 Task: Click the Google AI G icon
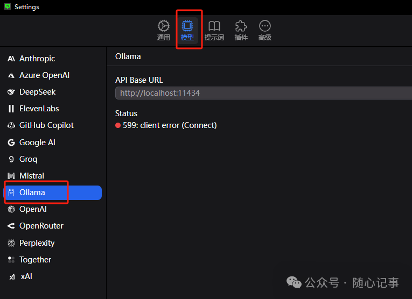pyautogui.click(x=11, y=143)
